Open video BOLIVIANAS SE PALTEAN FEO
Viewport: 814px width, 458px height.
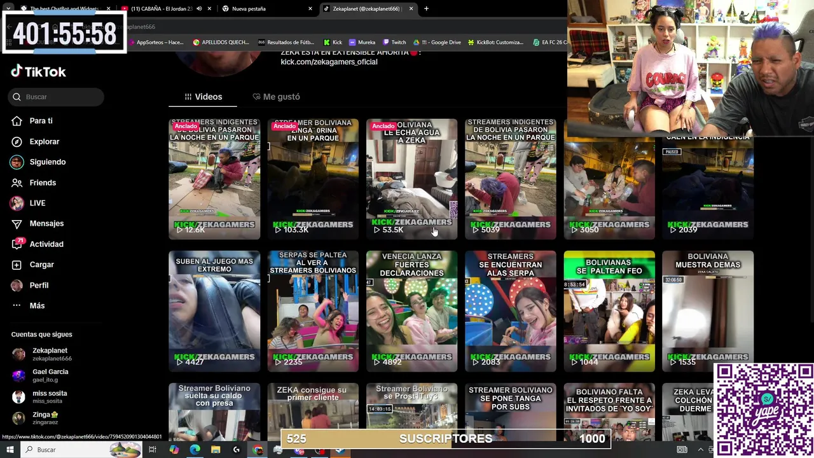point(609,311)
